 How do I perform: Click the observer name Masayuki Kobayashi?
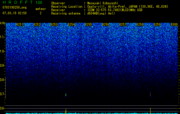(x=103, y=3)
